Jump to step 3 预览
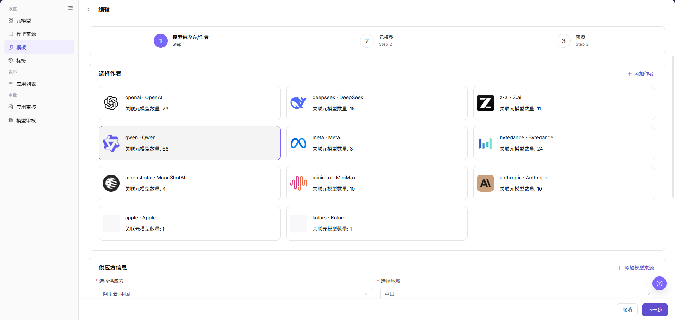 pos(572,41)
